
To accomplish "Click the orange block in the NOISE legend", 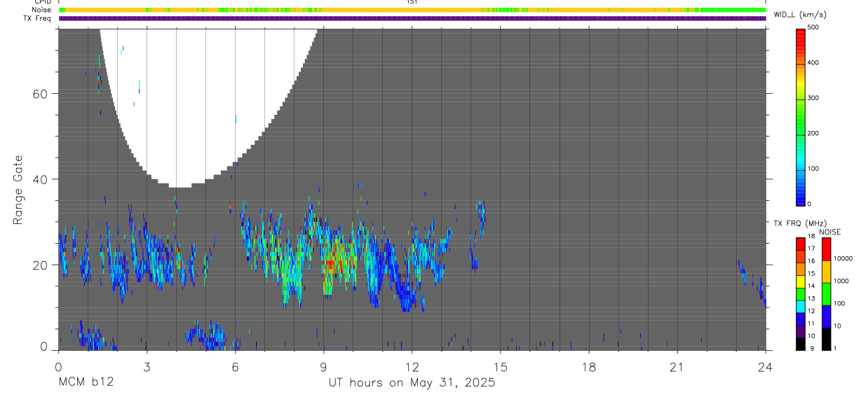I will coord(826,272).
